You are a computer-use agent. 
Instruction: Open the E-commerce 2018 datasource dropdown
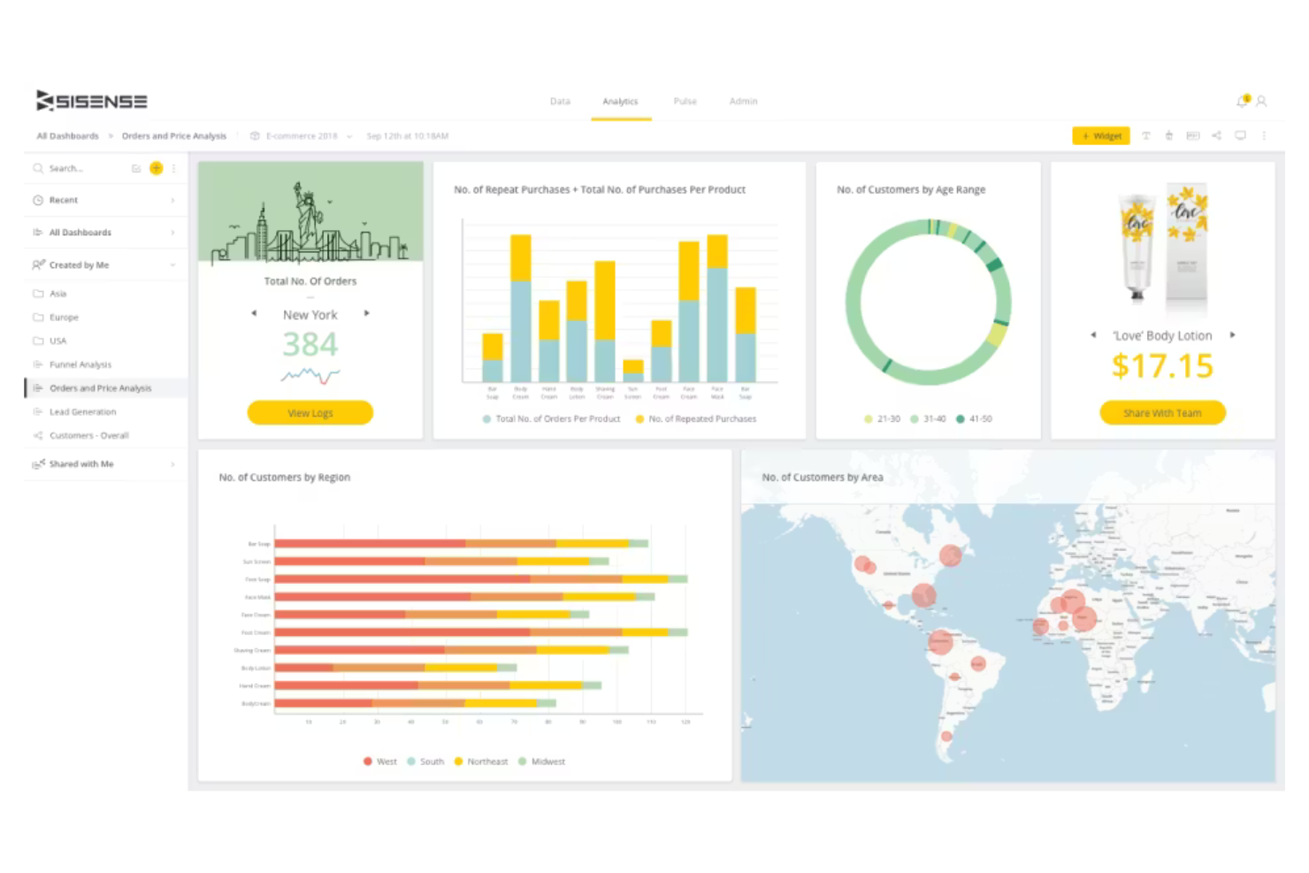pyautogui.click(x=349, y=135)
